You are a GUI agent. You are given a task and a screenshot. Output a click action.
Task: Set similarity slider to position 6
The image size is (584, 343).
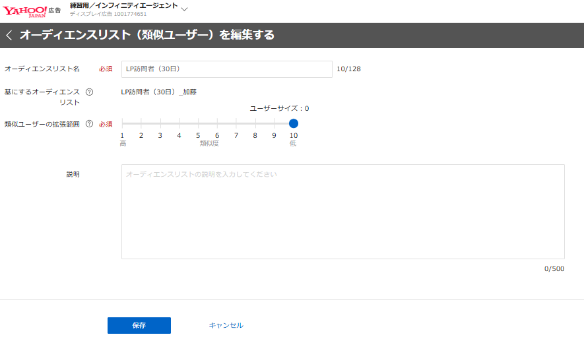click(x=217, y=123)
